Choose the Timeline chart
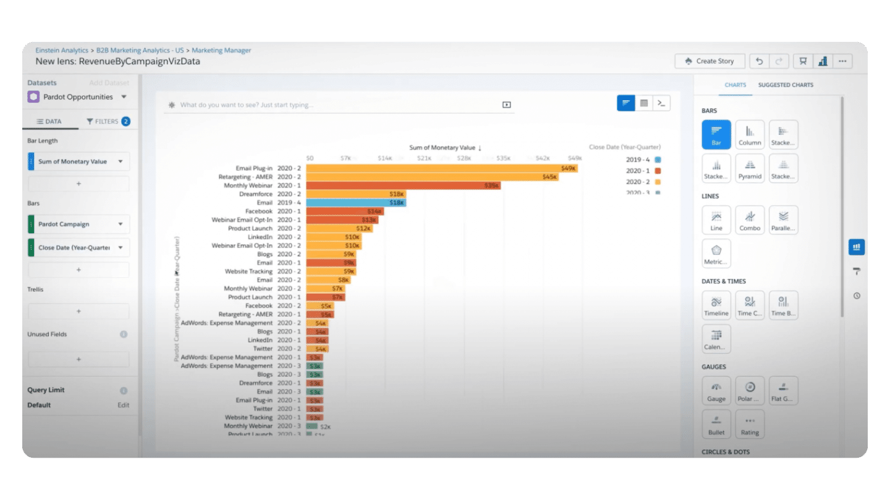 pos(716,306)
